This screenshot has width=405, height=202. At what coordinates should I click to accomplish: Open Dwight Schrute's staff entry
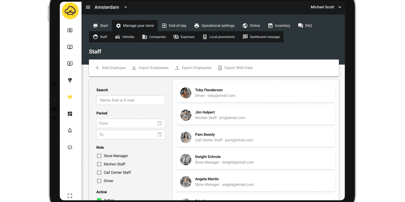[256, 160]
